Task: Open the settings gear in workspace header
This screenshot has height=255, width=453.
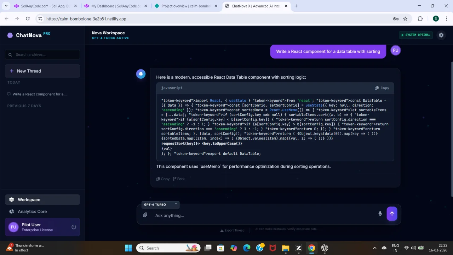Action: 441,35
